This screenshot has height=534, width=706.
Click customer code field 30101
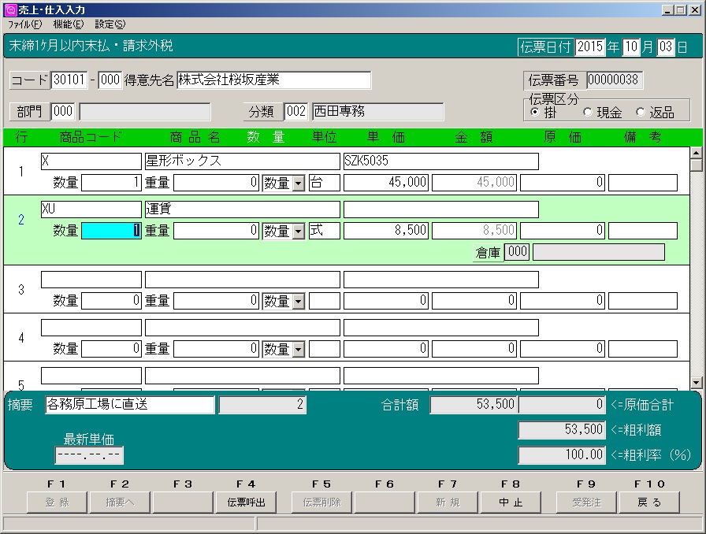coord(69,80)
